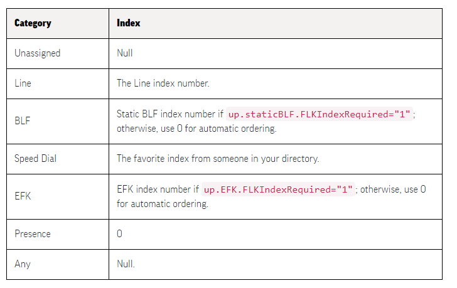Click the up.EFK.FLKIndexRequired="1" code snippet

[x=278, y=189]
